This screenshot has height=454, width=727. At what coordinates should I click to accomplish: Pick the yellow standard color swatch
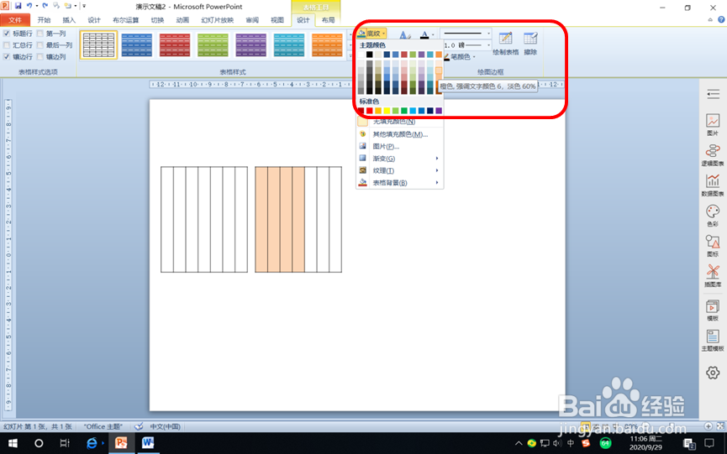pos(387,111)
